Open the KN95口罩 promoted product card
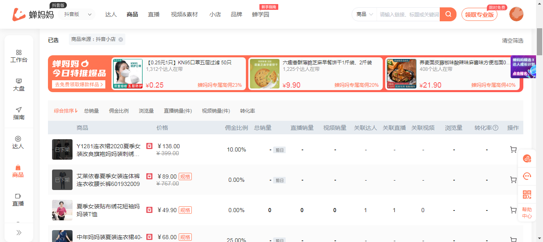This screenshot has height=242, width=543. [179, 74]
